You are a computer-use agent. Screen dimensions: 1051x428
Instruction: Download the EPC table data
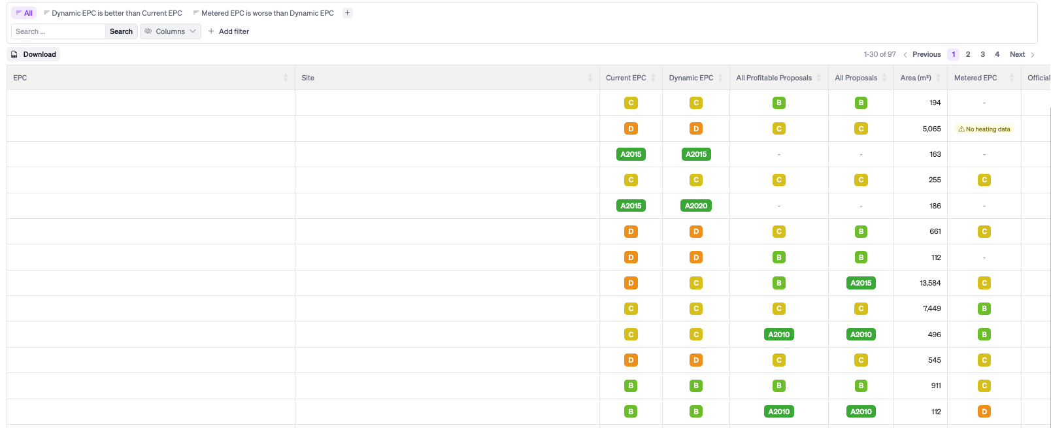point(33,54)
